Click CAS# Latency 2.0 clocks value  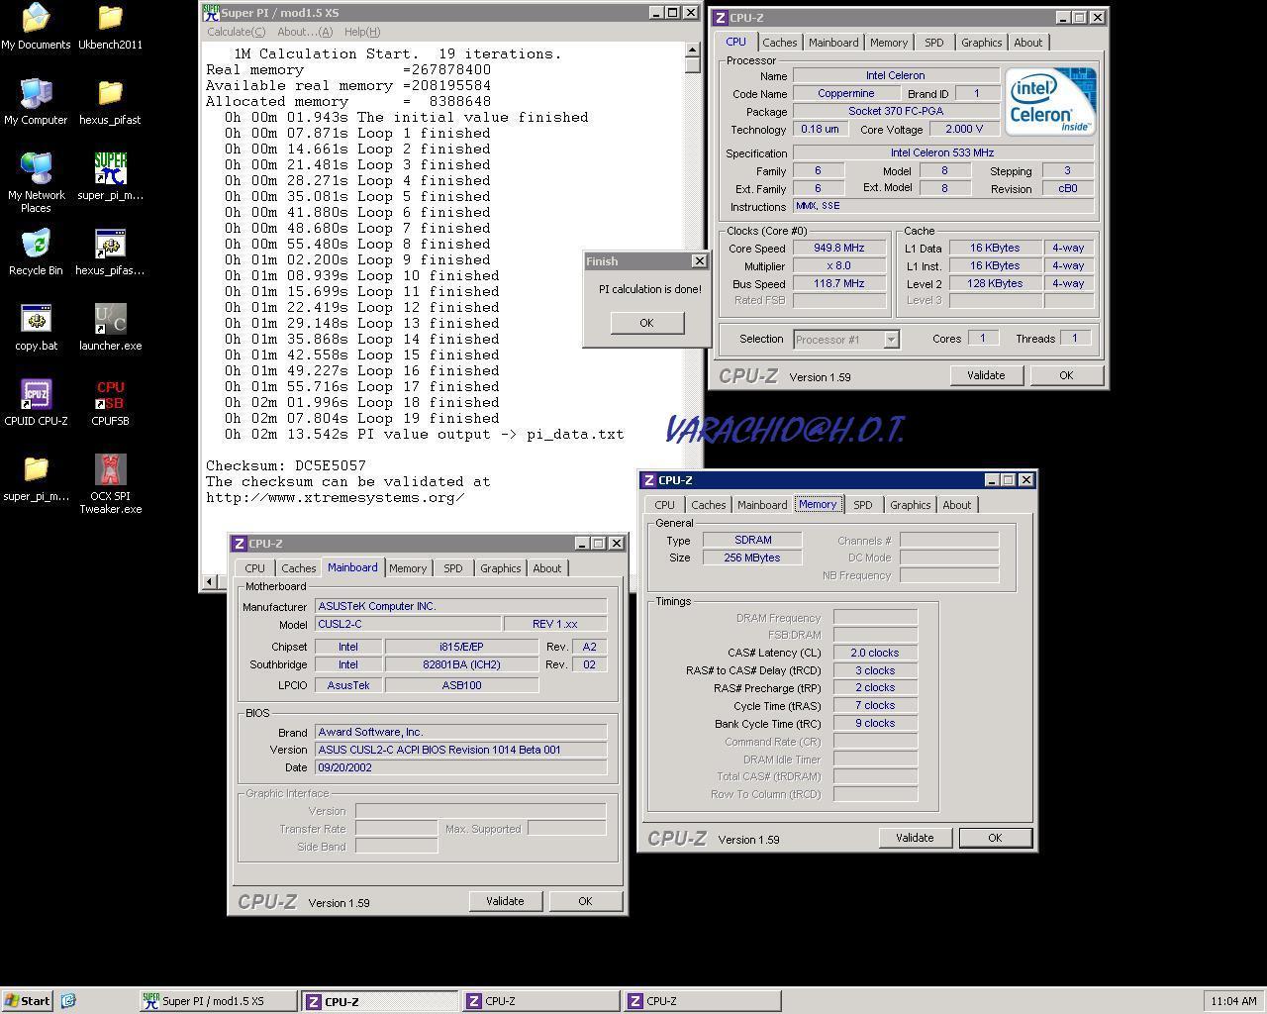[x=875, y=653]
